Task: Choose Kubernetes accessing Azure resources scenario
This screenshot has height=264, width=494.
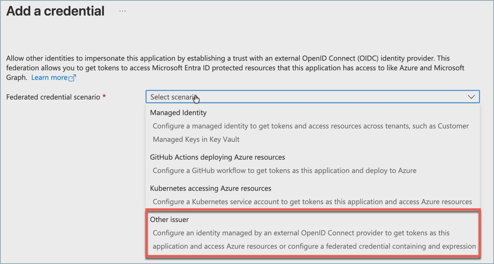Action: pyautogui.click(x=211, y=188)
